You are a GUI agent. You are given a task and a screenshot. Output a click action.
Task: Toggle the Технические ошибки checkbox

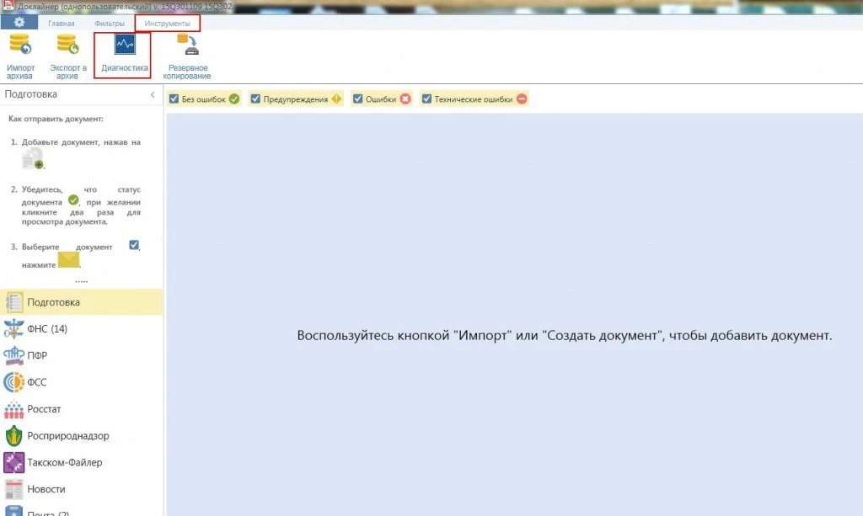426,99
